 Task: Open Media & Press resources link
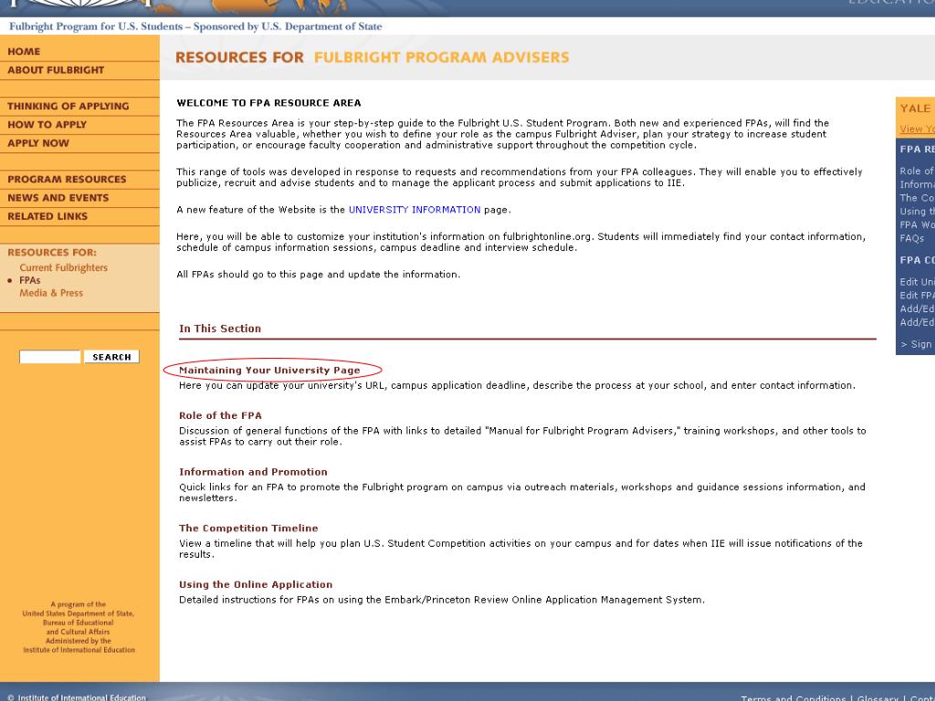tap(51, 293)
